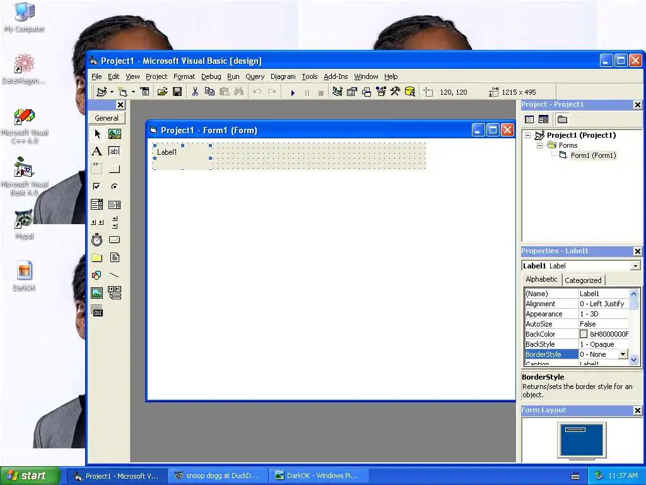Select the DirListBox folder tool
646x485 pixels.
[x=97, y=258]
